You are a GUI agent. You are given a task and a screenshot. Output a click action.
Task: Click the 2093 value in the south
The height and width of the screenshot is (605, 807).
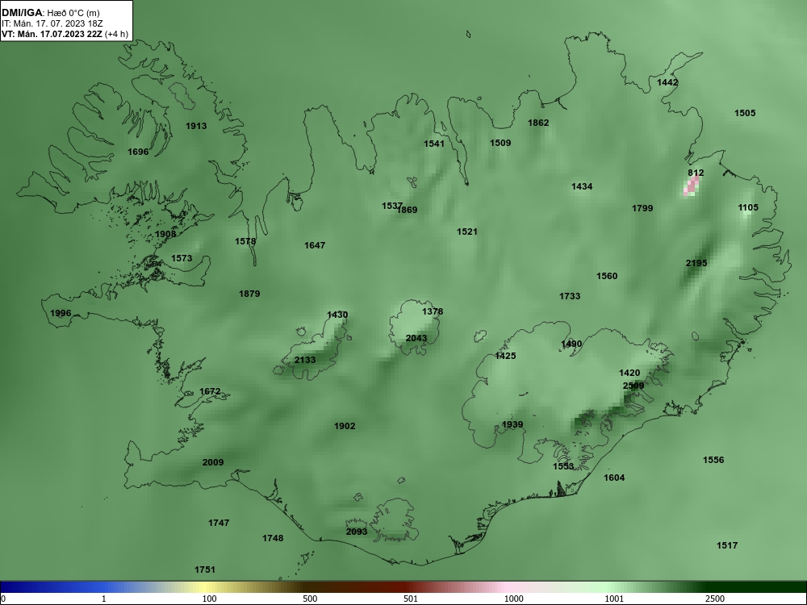click(x=356, y=532)
